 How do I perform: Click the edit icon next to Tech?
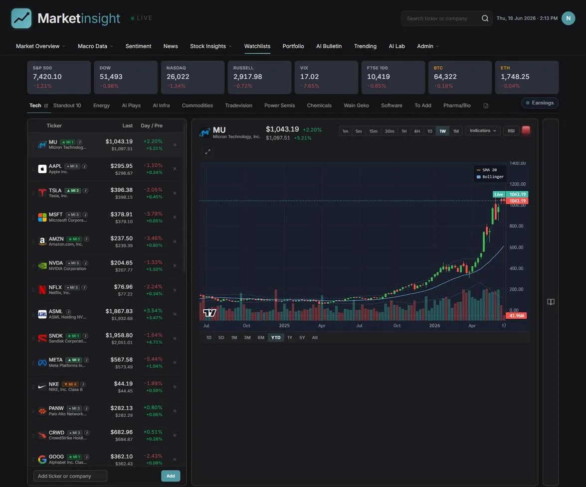click(46, 106)
